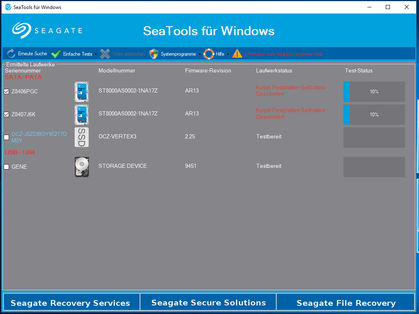The height and width of the screenshot is (314, 419).
Task: Click the Seagate File Recovery button
Action: click(x=346, y=302)
